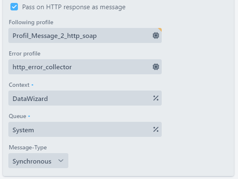Click into the System queue field
The image size is (238, 179).
point(85,129)
